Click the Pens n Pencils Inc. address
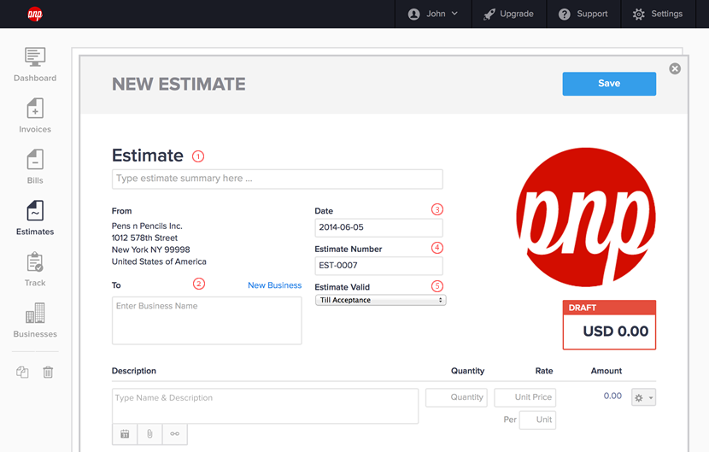This screenshot has height=452, width=709. click(x=159, y=244)
